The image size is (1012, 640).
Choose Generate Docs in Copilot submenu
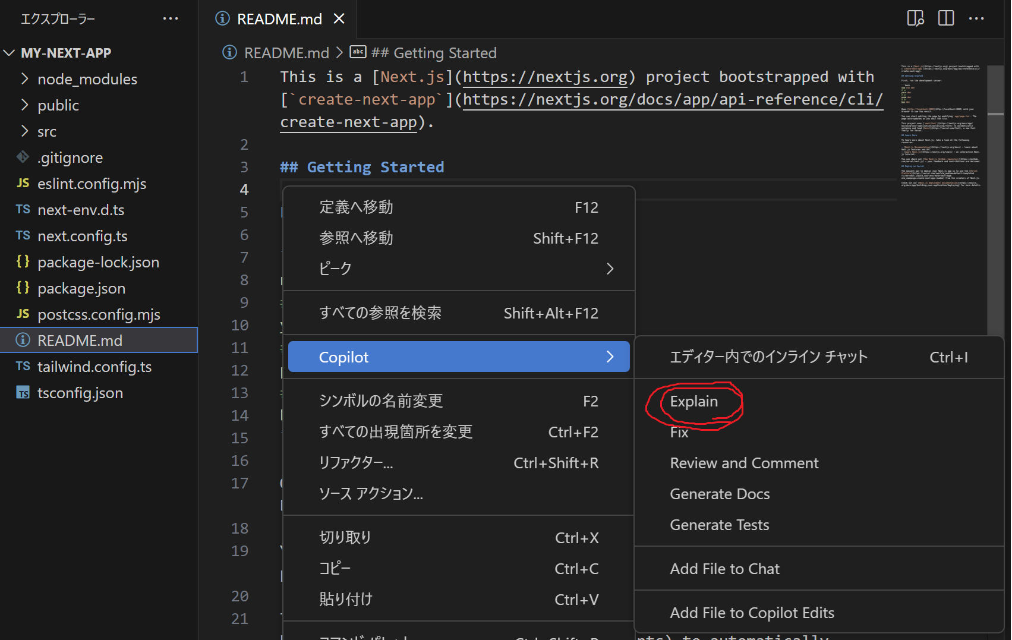(x=819, y=494)
